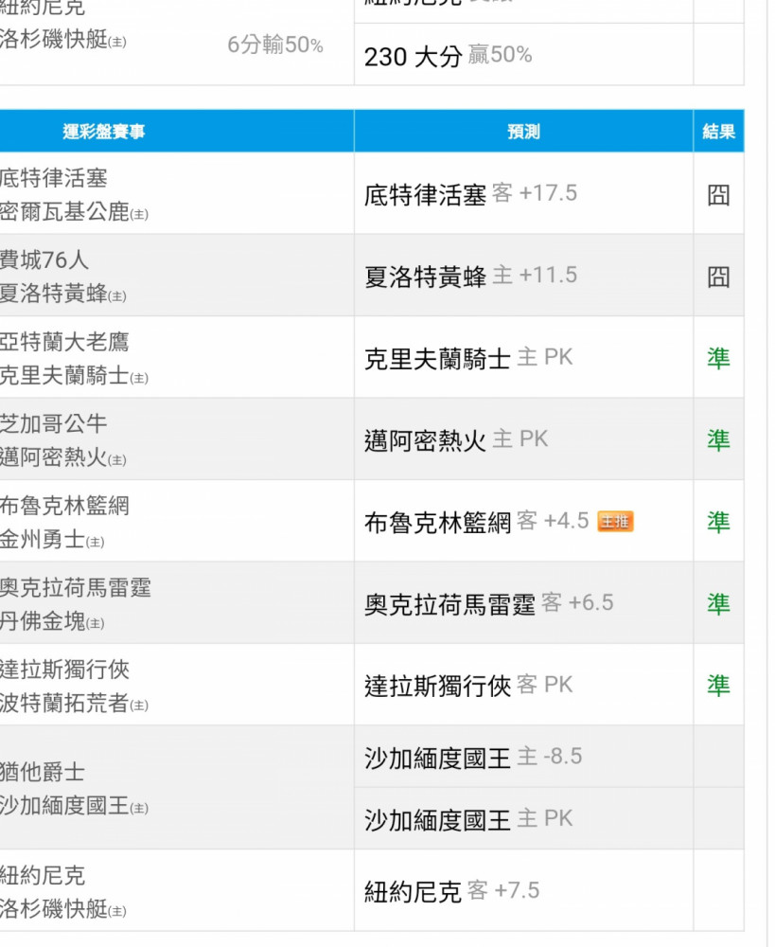Click the 6分輸50% text
The height and width of the screenshot is (947, 775).
[275, 45]
